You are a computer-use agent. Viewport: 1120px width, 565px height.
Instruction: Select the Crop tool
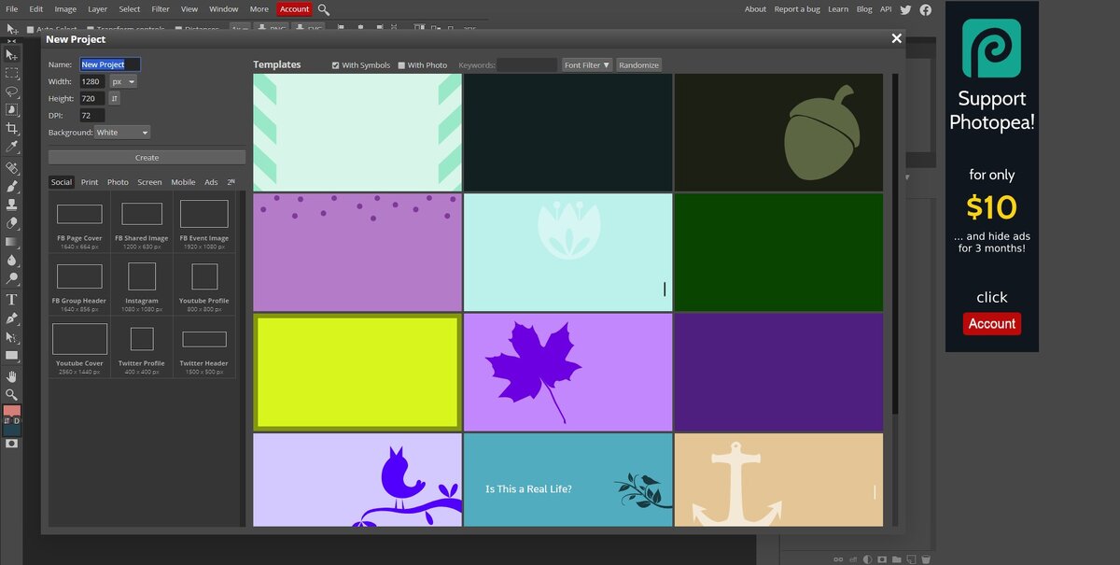coord(12,128)
